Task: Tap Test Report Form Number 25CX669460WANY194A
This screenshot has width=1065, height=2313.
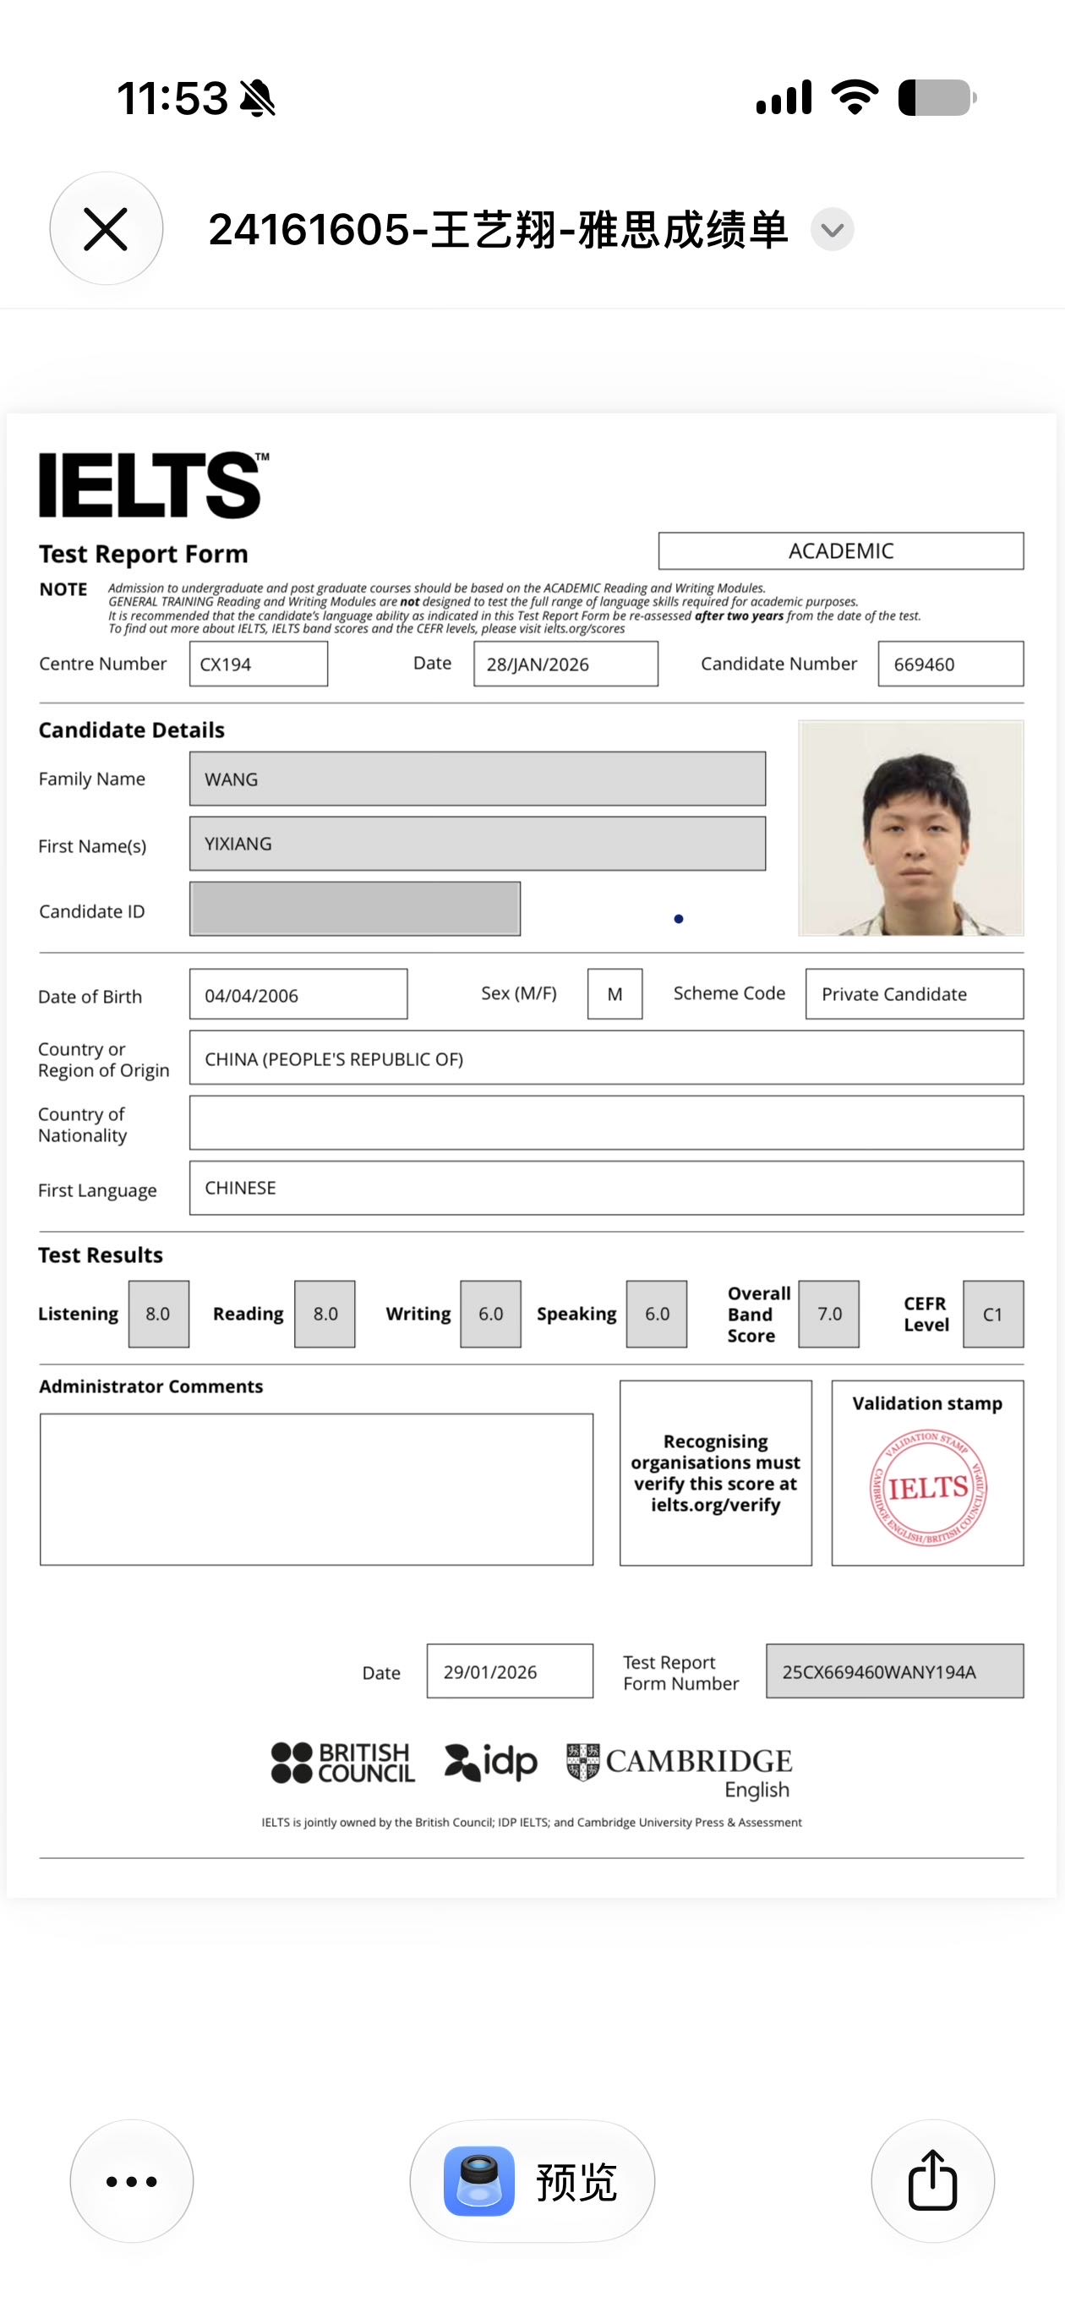Action: (894, 1671)
